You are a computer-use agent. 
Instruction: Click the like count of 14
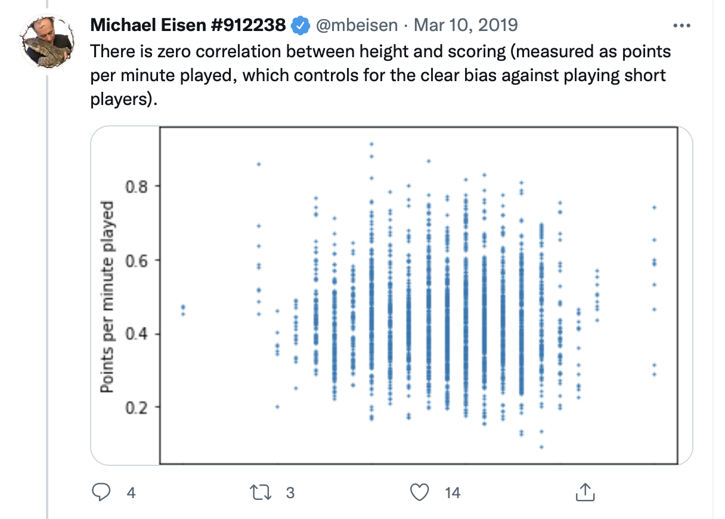coord(453,493)
